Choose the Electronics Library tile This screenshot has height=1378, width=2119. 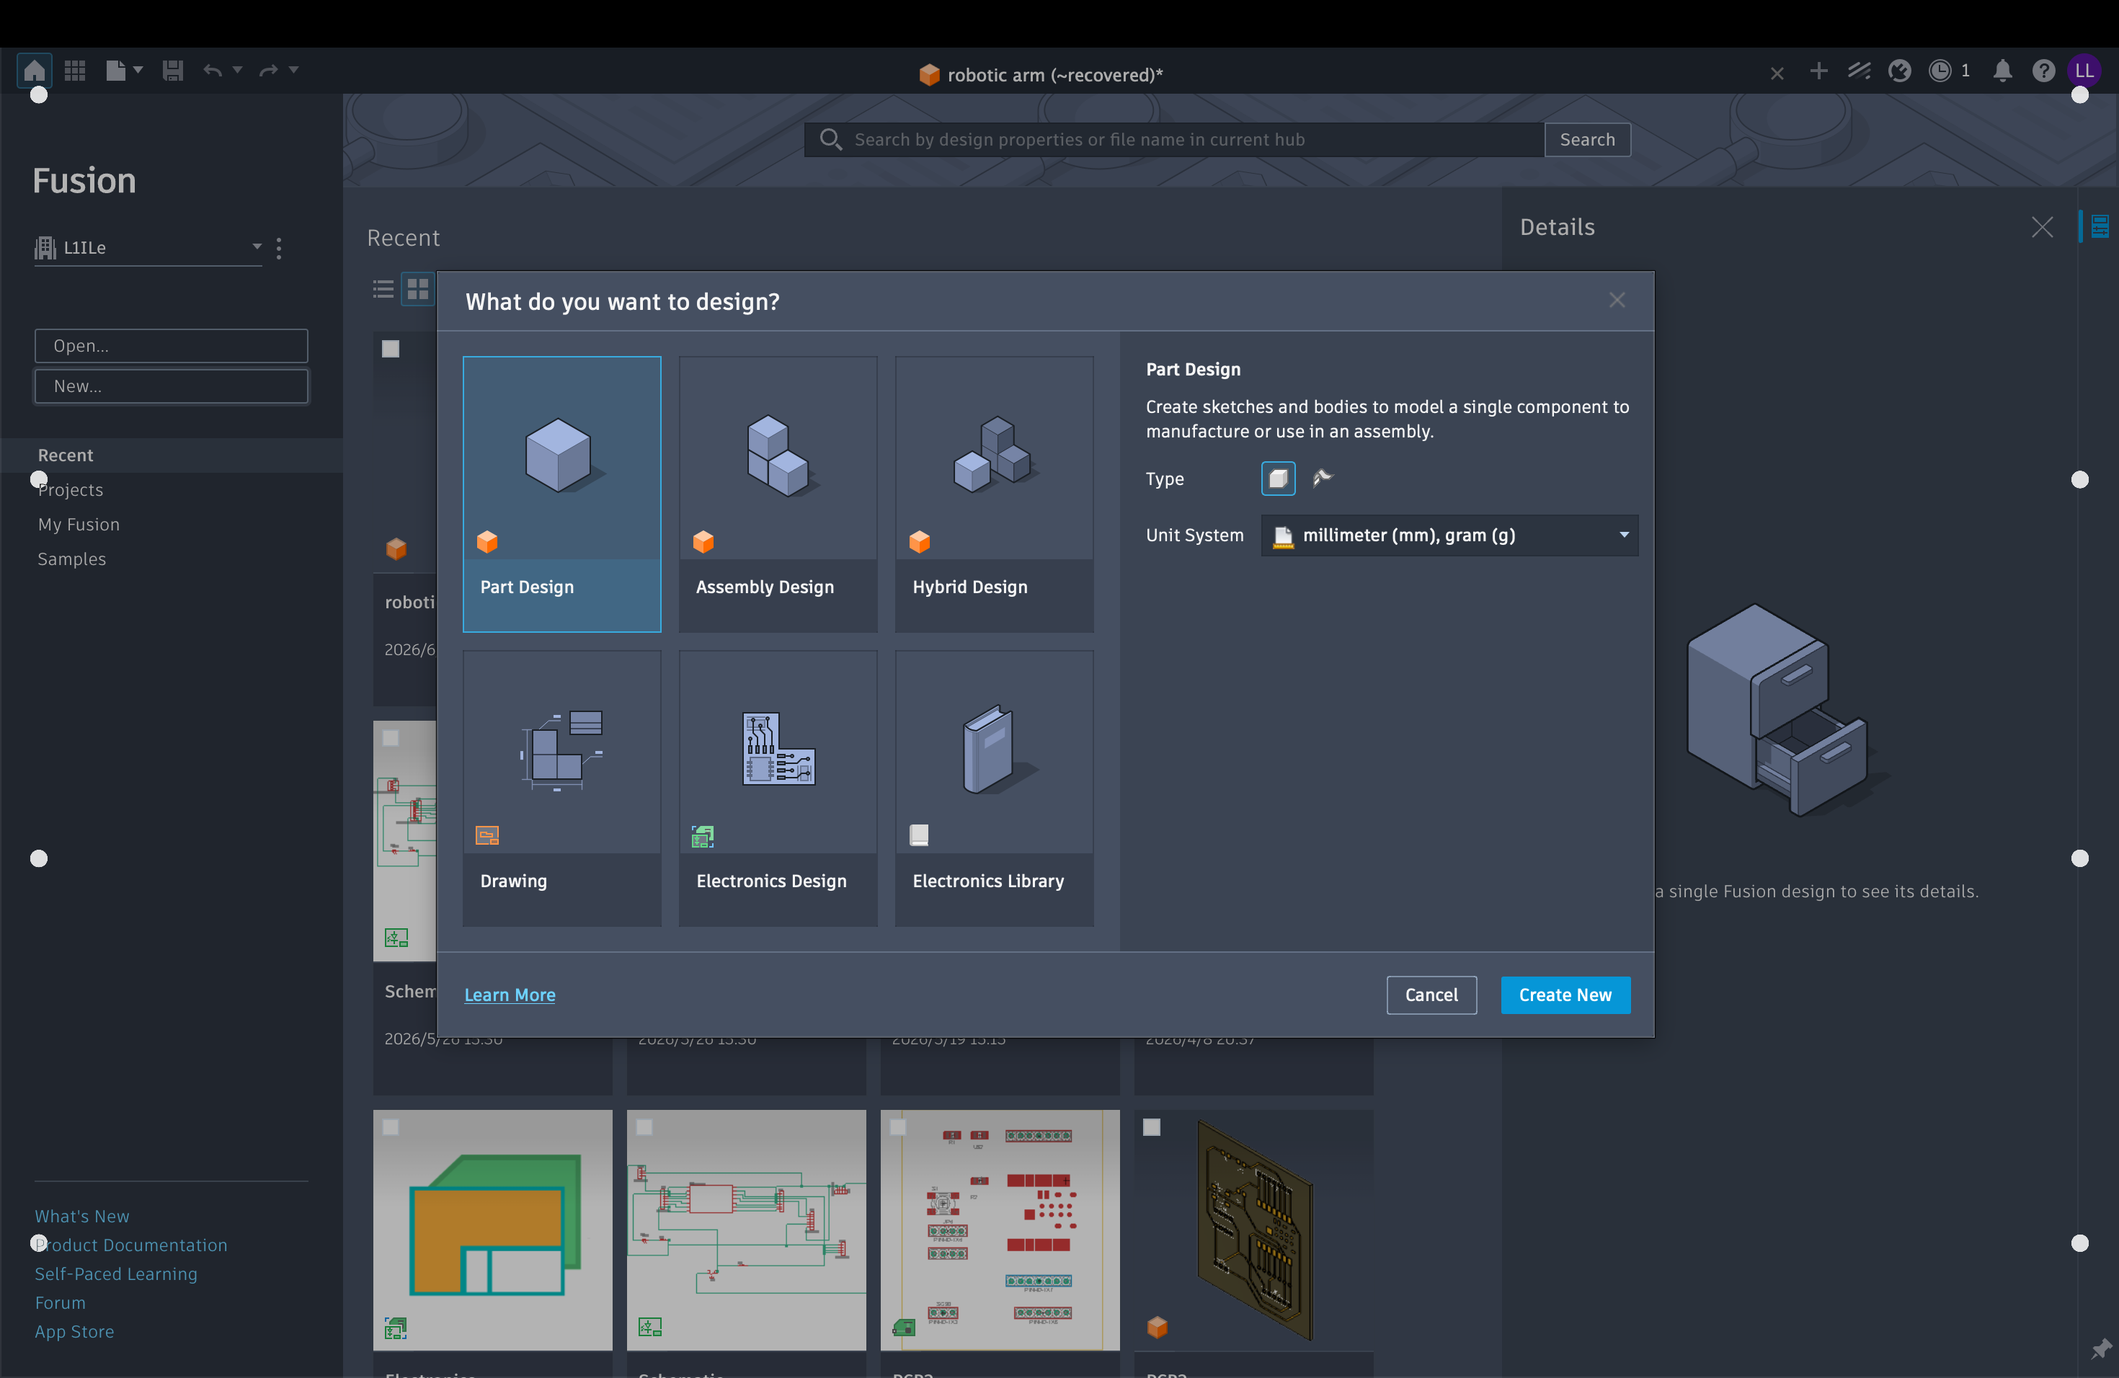pyautogui.click(x=995, y=788)
